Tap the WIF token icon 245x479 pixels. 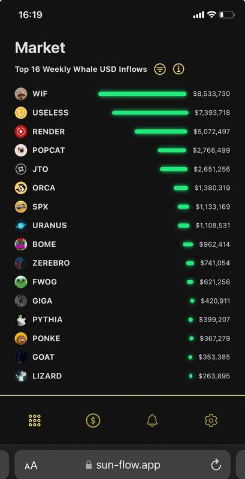coord(21,94)
